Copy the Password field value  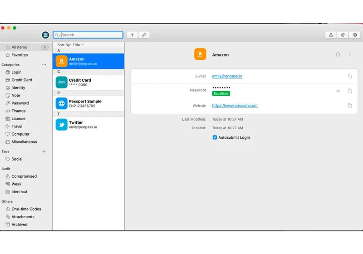point(350,91)
